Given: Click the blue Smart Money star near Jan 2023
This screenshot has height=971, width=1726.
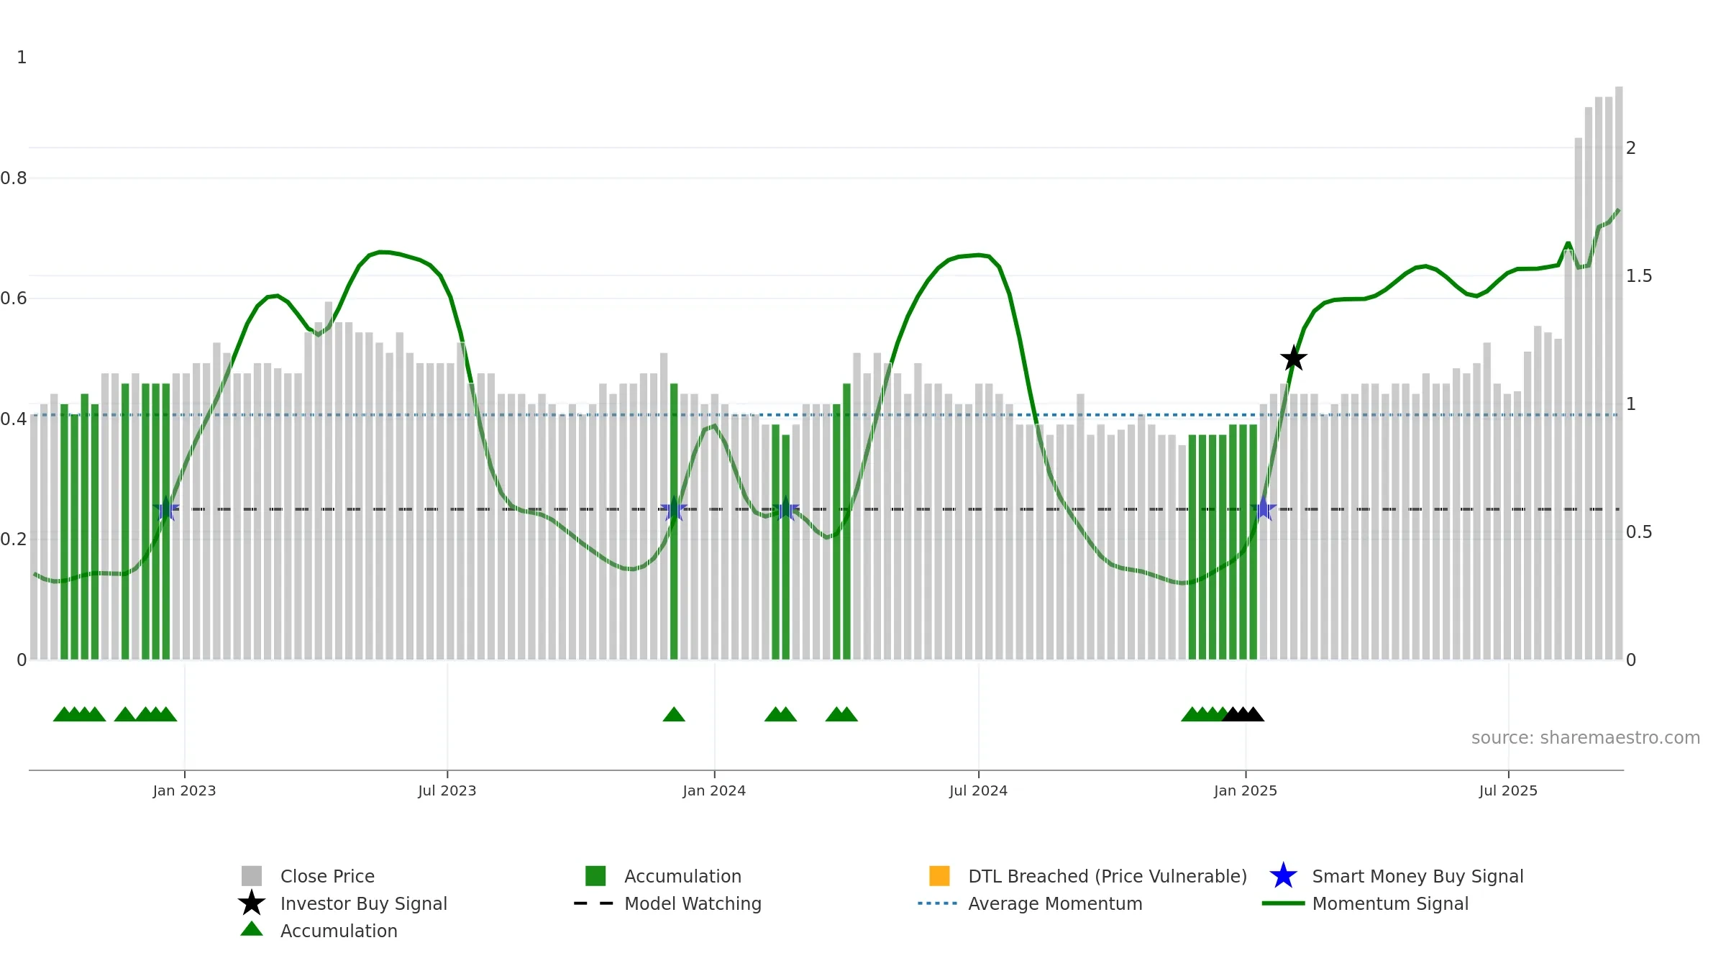Looking at the screenshot, I should click(166, 509).
